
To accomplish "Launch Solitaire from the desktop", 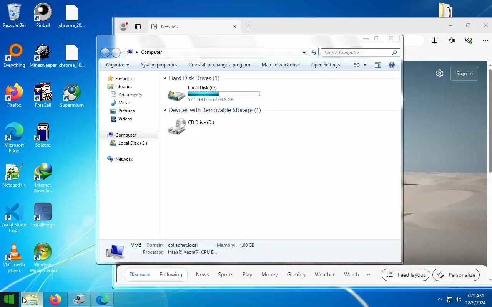I will [43, 135].
